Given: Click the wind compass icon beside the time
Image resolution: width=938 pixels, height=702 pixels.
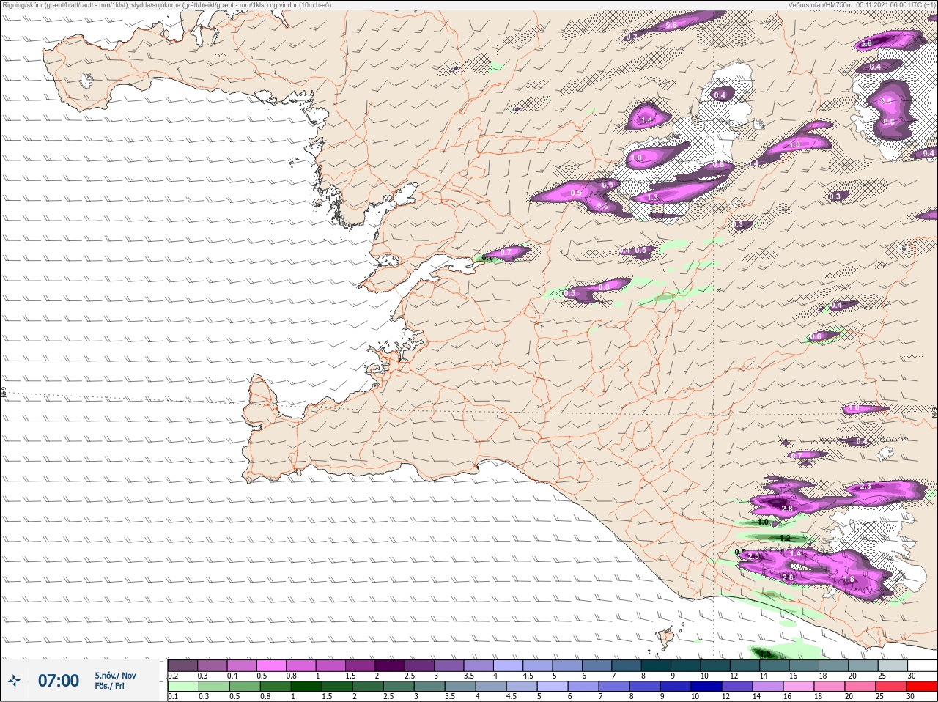Looking at the screenshot, I should [x=15, y=681].
